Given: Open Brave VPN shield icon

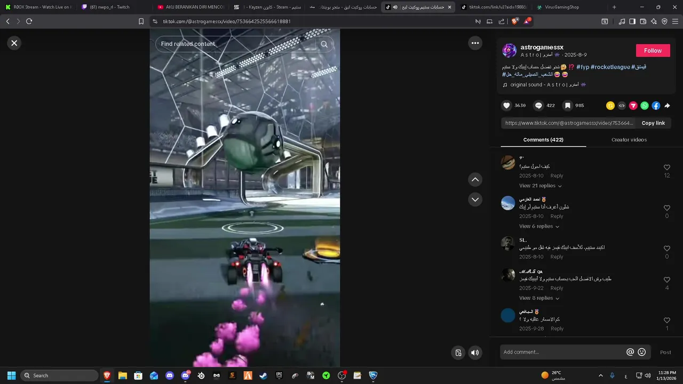Looking at the screenshot, I should coord(664,21).
